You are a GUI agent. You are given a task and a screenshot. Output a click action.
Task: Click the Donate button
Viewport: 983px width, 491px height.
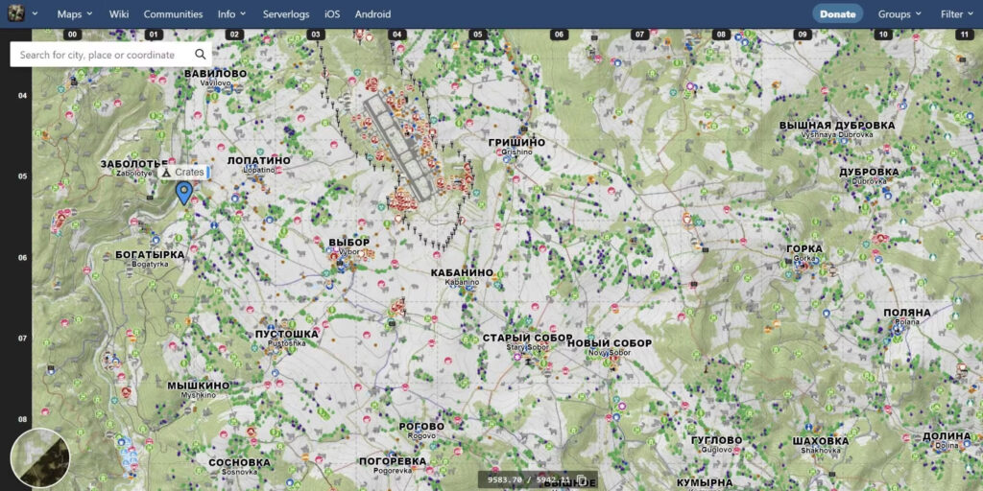(837, 14)
